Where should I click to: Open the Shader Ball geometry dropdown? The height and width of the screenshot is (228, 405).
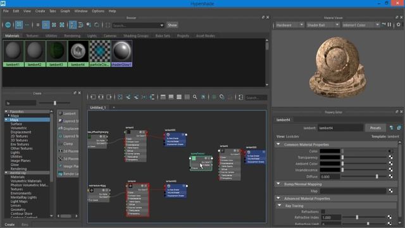[x=322, y=25]
